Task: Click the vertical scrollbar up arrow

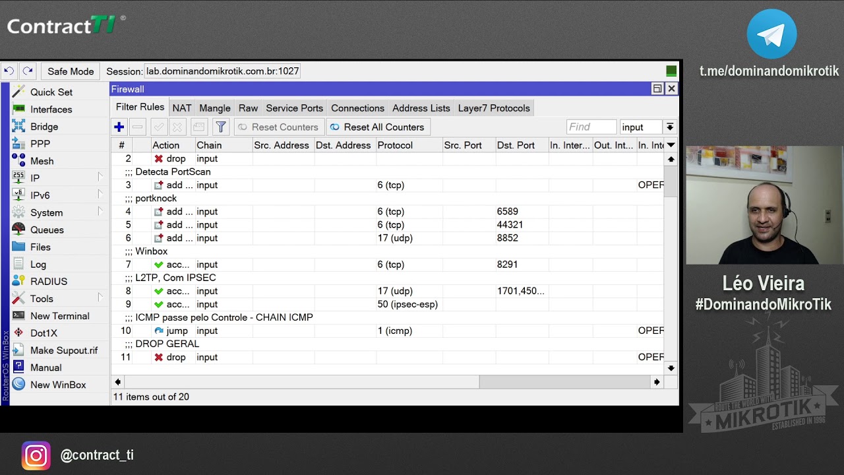Action: (671, 159)
